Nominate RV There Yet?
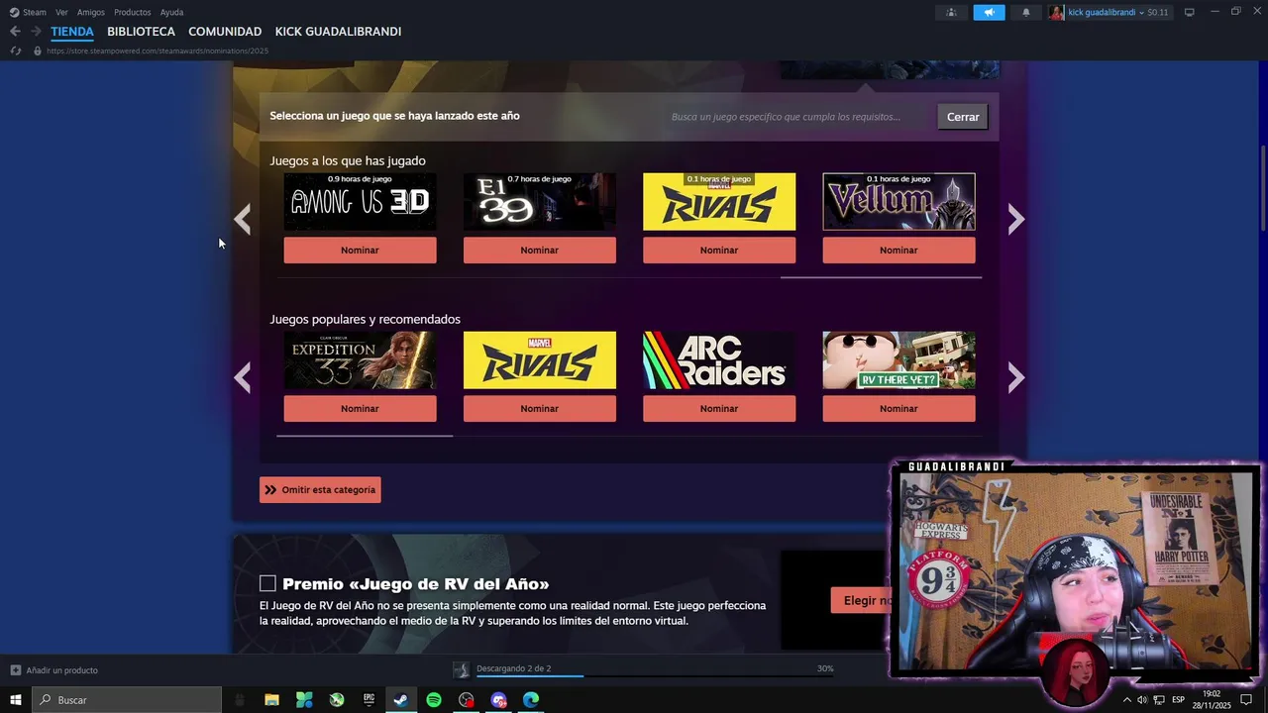This screenshot has height=713, width=1268. tap(898, 409)
